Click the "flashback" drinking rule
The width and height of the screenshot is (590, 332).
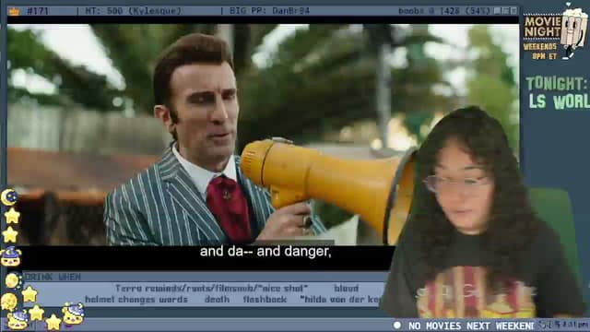tap(265, 299)
